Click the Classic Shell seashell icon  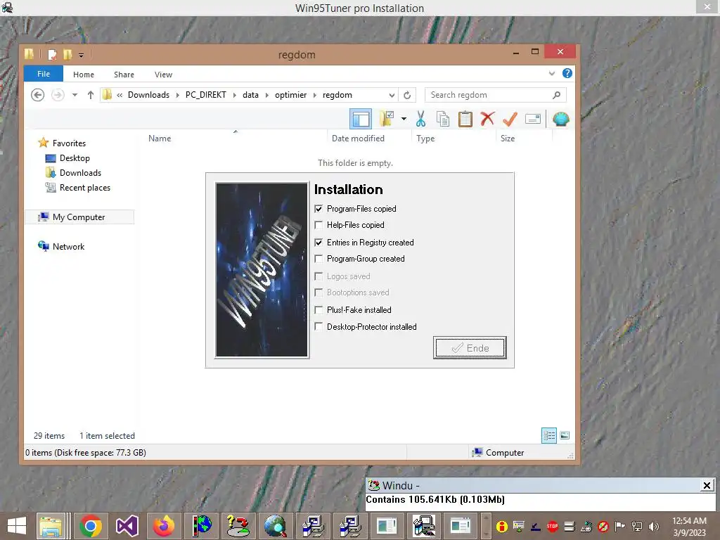(x=560, y=119)
